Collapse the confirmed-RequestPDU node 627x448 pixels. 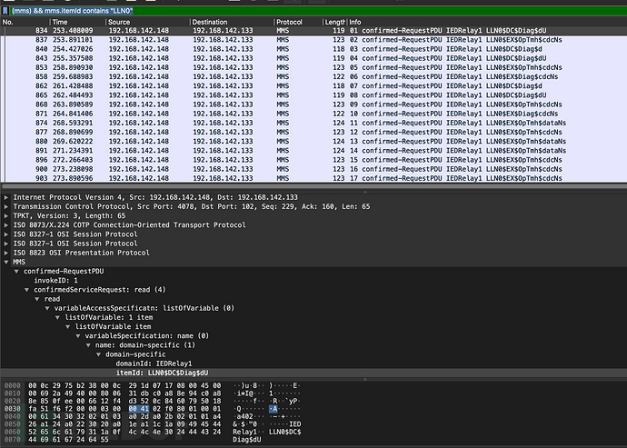tap(16, 271)
